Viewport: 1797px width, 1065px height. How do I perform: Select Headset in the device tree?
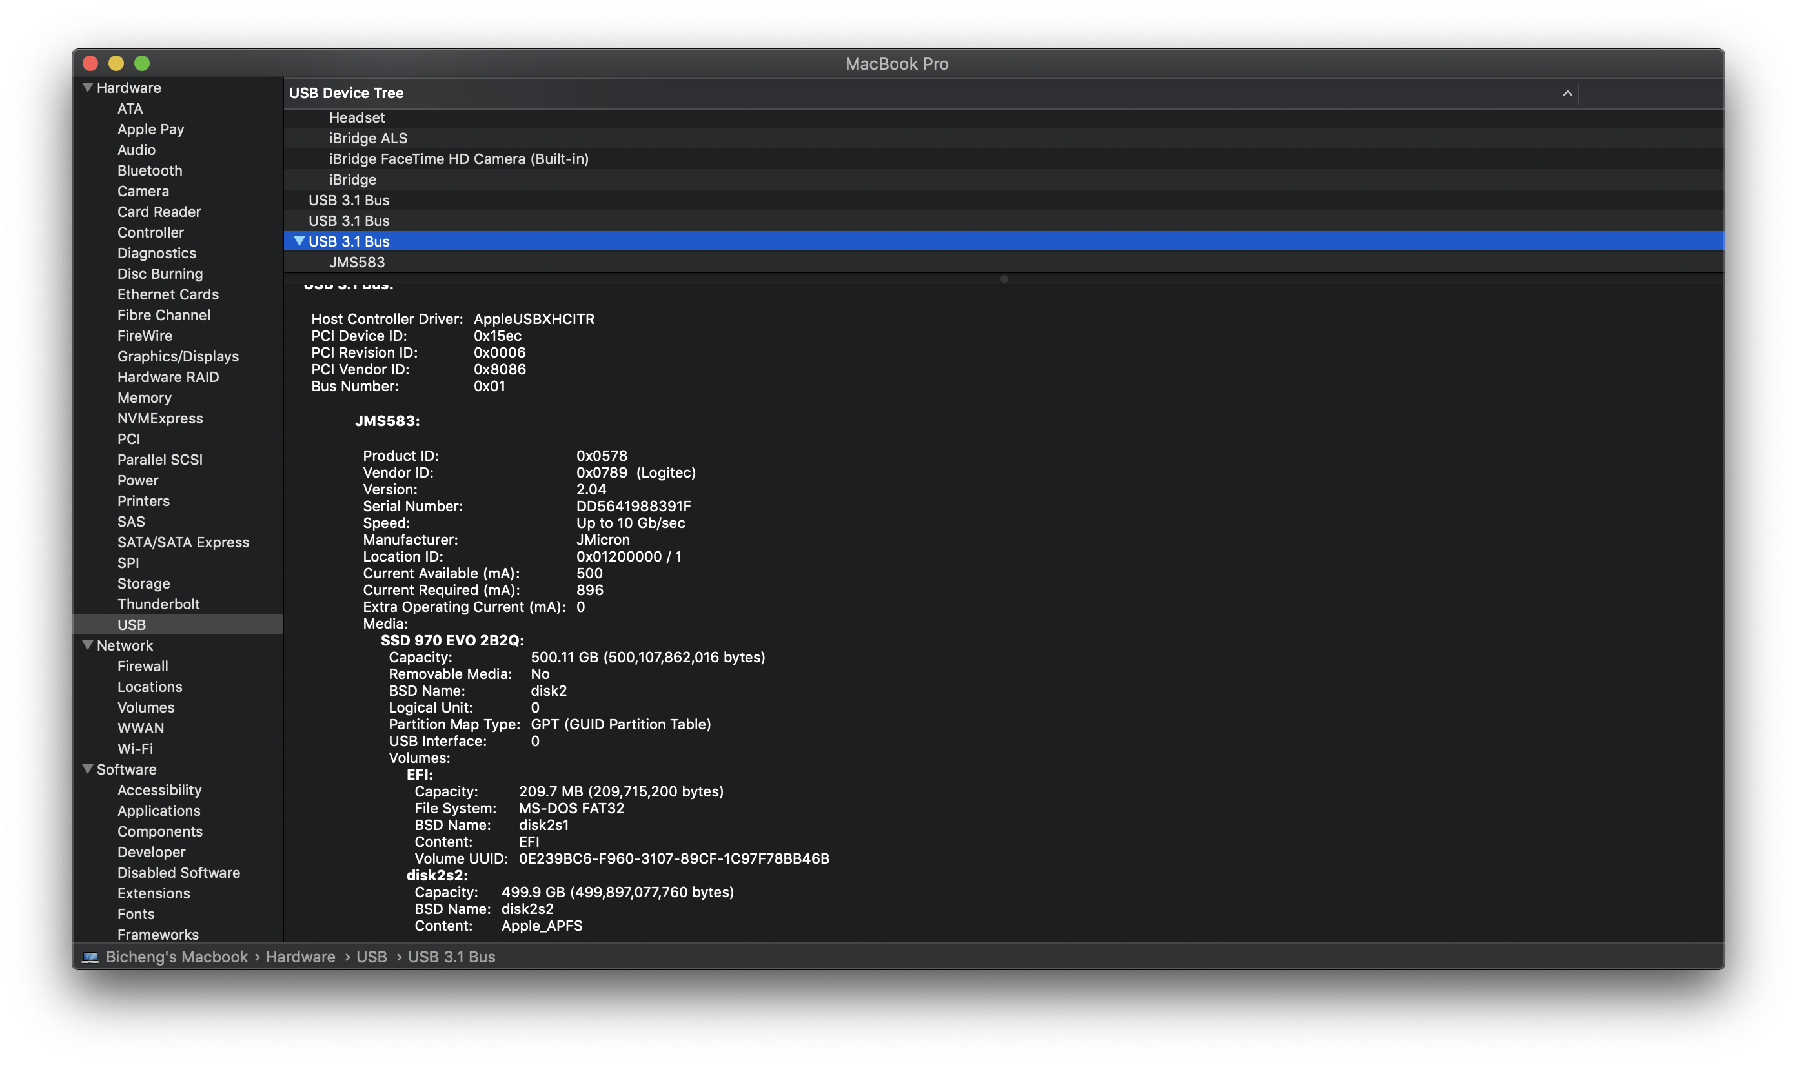coord(357,117)
